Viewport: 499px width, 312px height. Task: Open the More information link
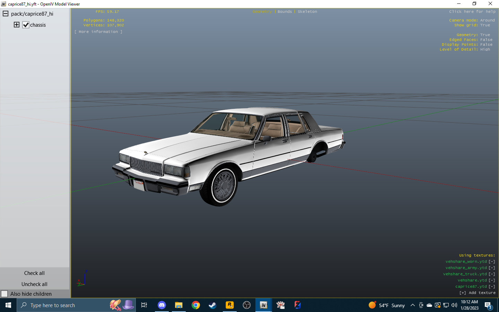pos(98,32)
